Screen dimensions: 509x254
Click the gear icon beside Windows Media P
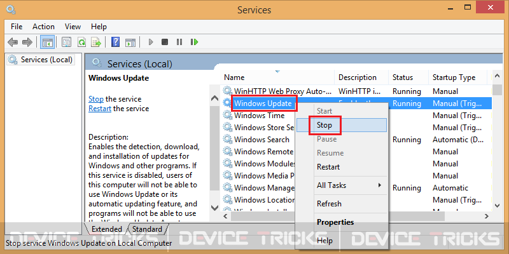[x=228, y=176]
